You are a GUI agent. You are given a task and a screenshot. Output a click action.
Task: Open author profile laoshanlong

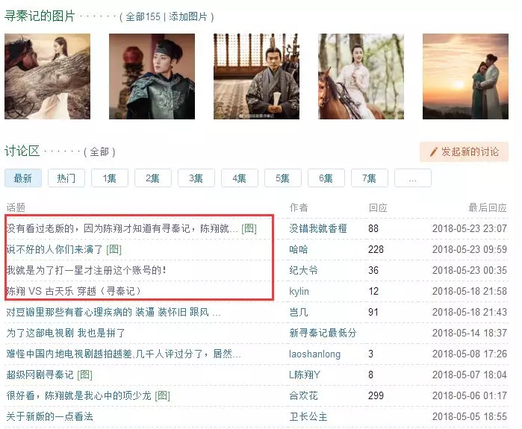[314, 354]
